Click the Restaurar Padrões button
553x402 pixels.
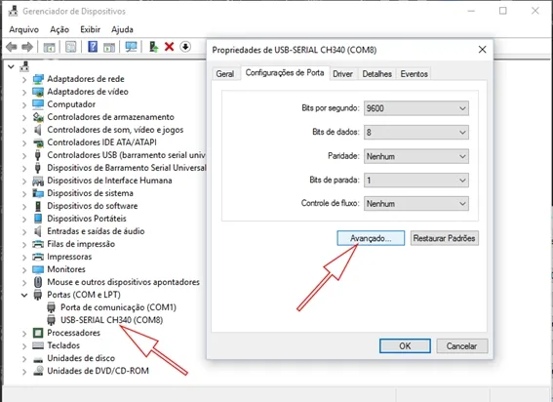pos(445,238)
